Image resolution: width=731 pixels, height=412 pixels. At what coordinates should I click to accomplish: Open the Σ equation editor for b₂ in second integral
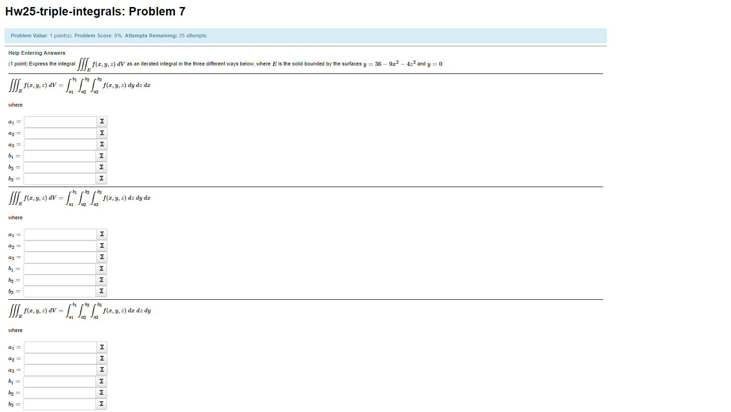click(x=101, y=280)
